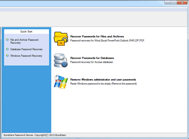Minimize the application window
The height and width of the screenshot is (139, 189).
[x=168, y=2]
